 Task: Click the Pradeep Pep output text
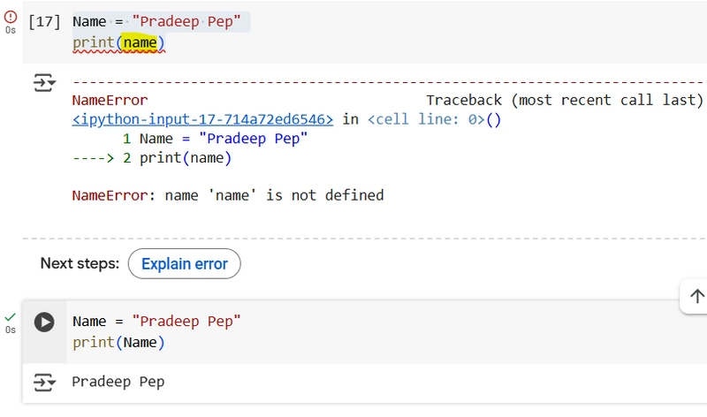pos(118,382)
